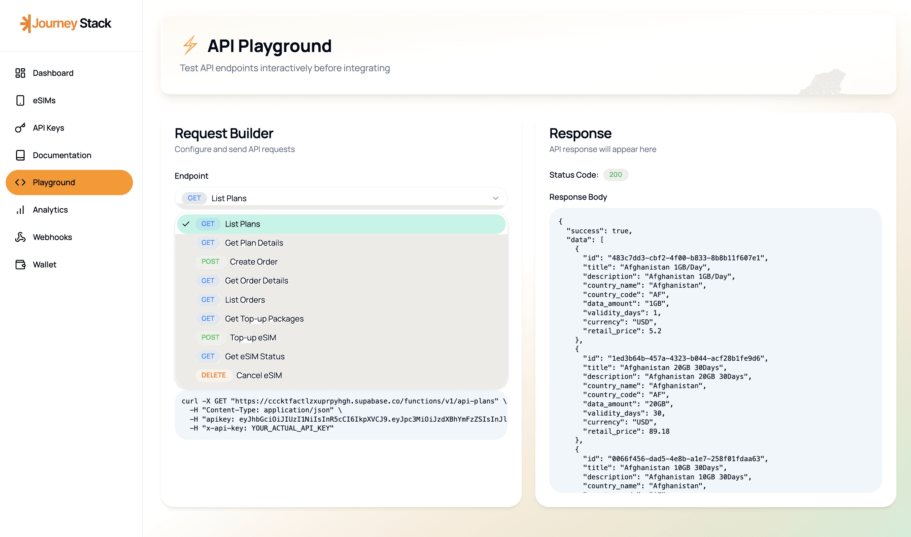Image resolution: width=911 pixels, height=537 pixels.
Task: Go to the Webhooks page
Action: pos(52,237)
